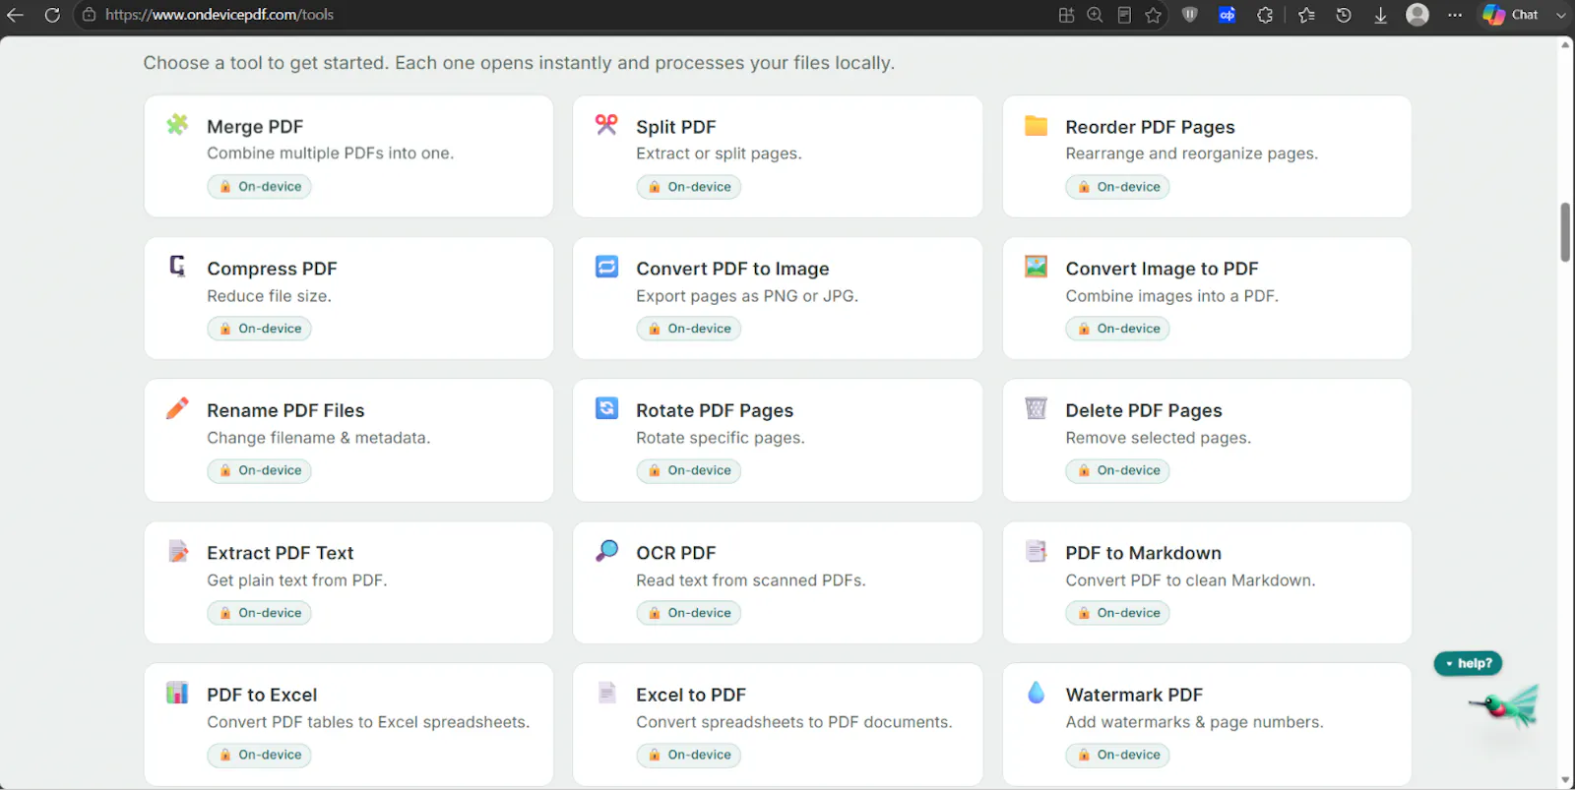The image size is (1575, 790).
Task: Click the Delete PDF Pages trash icon
Action: pyautogui.click(x=1036, y=408)
